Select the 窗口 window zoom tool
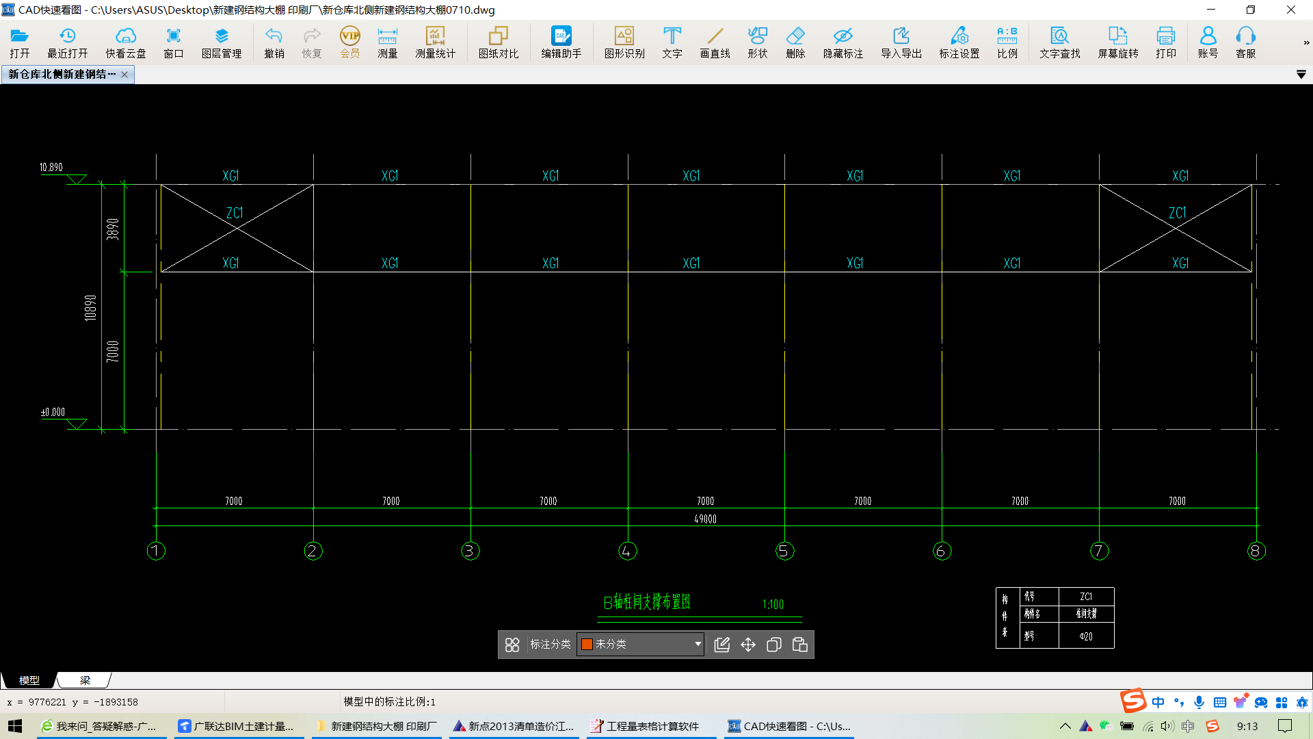Screen dimensions: 1313x739 tap(173, 42)
